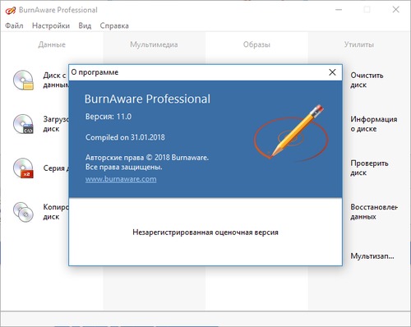Open the Вид menu
Screen dimensions: 411x327
(x=85, y=25)
